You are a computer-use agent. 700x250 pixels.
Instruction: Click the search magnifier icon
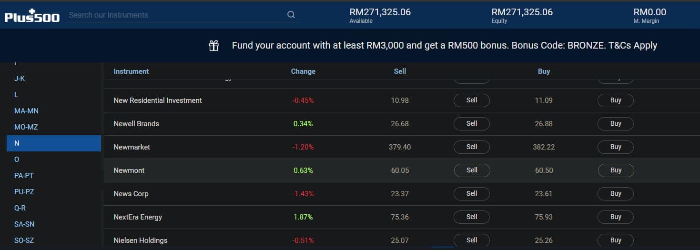(291, 15)
